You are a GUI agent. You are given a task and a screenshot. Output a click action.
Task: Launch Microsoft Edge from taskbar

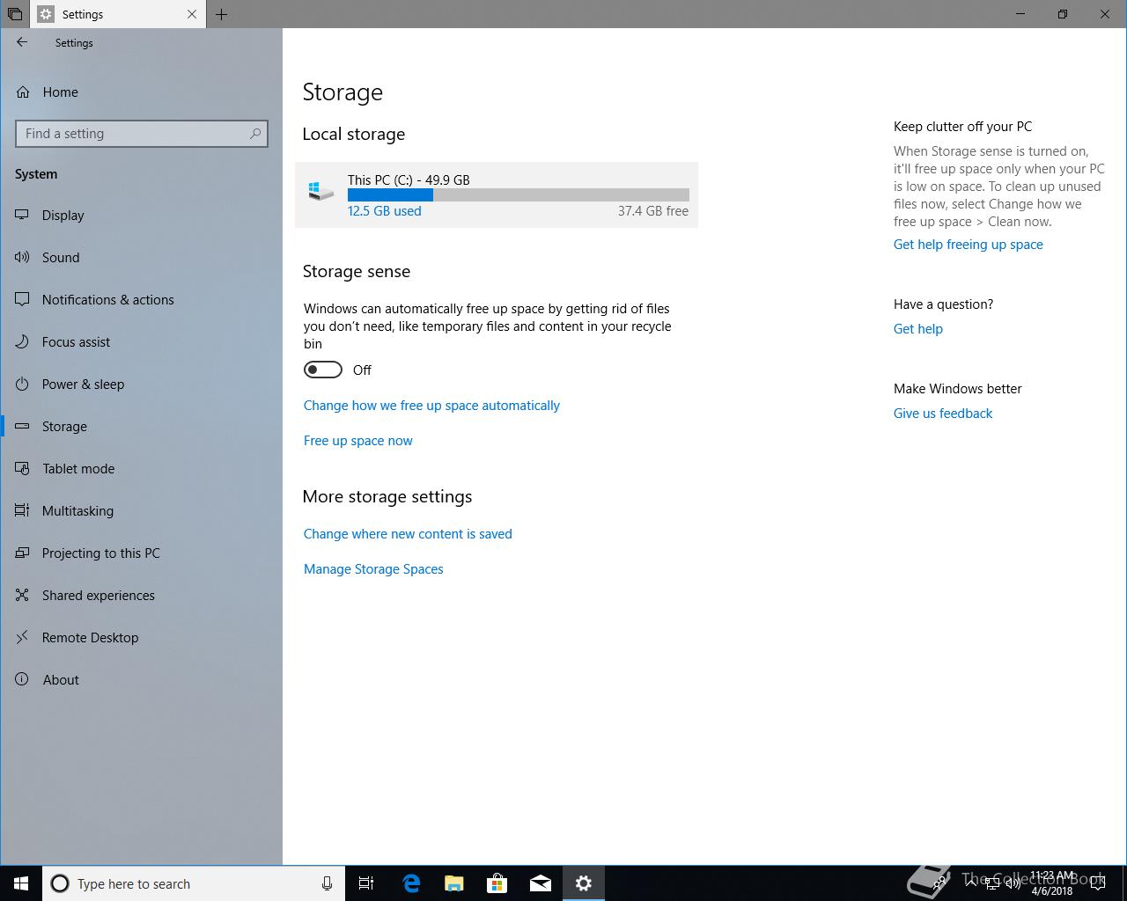pyautogui.click(x=411, y=883)
